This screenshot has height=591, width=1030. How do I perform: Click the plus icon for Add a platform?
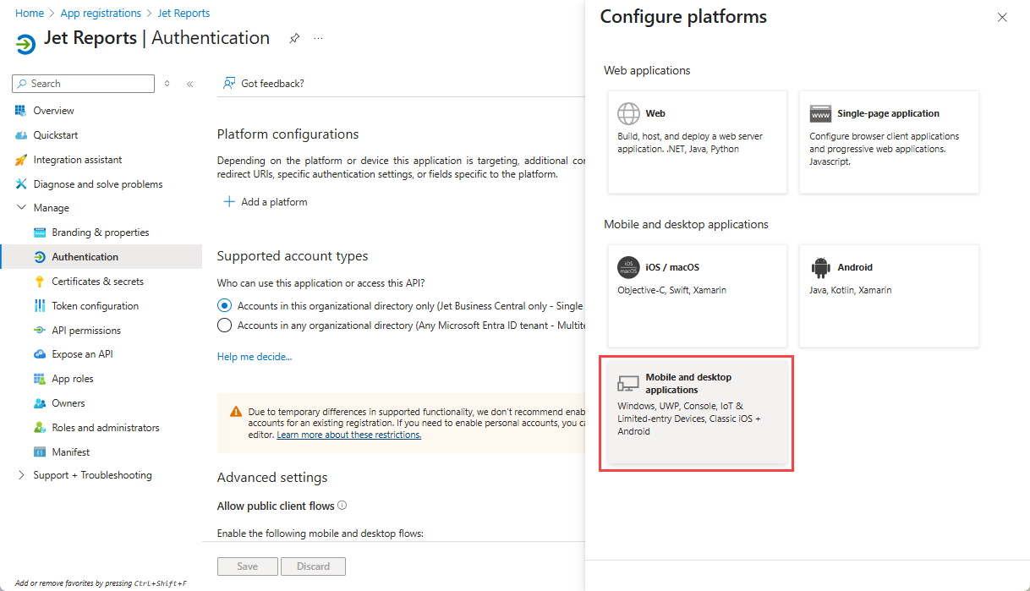click(x=228, y=202)
